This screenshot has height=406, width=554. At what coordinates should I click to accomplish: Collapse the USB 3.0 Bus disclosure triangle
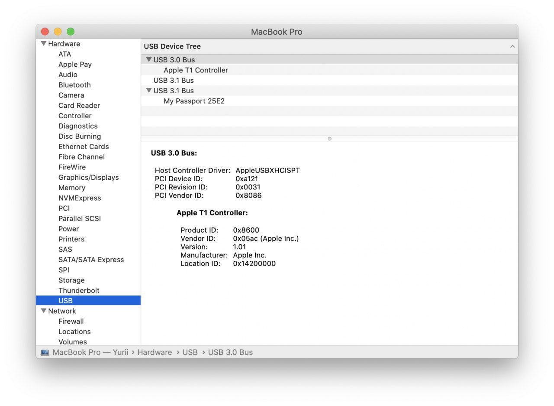(149, 60)
